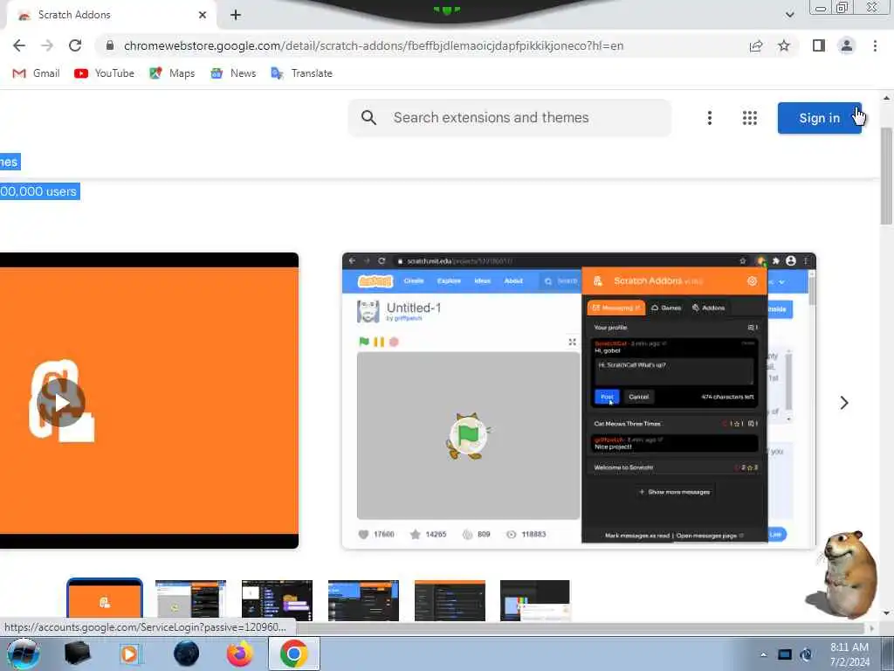This screenshot has width=894, height=671.
Task: Open the YouTube bookmark
Action: (105, 73)
